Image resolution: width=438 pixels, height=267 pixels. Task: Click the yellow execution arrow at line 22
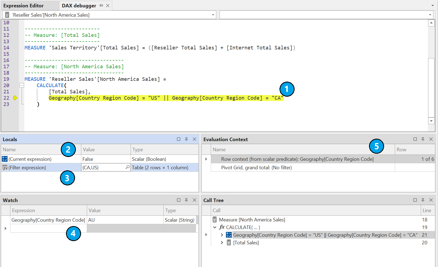tap(15, 98)
